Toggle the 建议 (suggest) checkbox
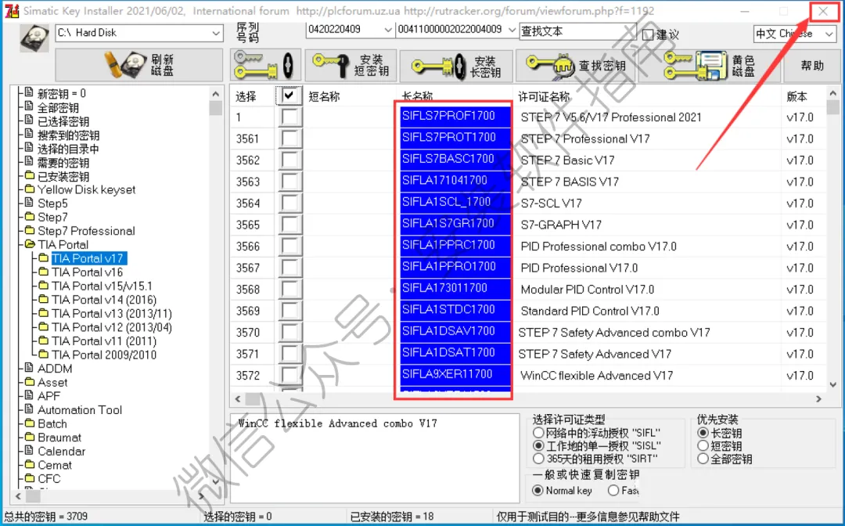Screen dimensions: 845x526 [649, 35]
